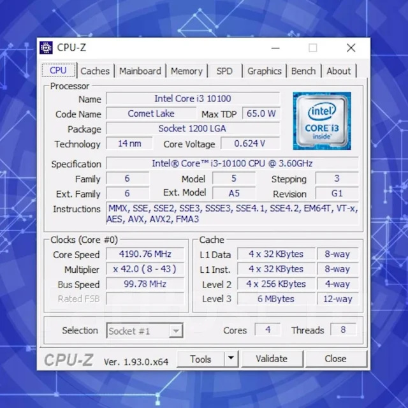Click the Ext. Model value A5
The height and width of the screenshot is (408, 408).
tap(234, 193)
